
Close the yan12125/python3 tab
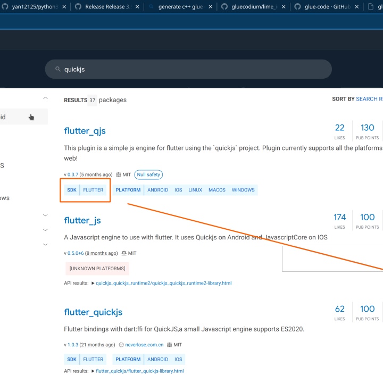tap(64, 7)
